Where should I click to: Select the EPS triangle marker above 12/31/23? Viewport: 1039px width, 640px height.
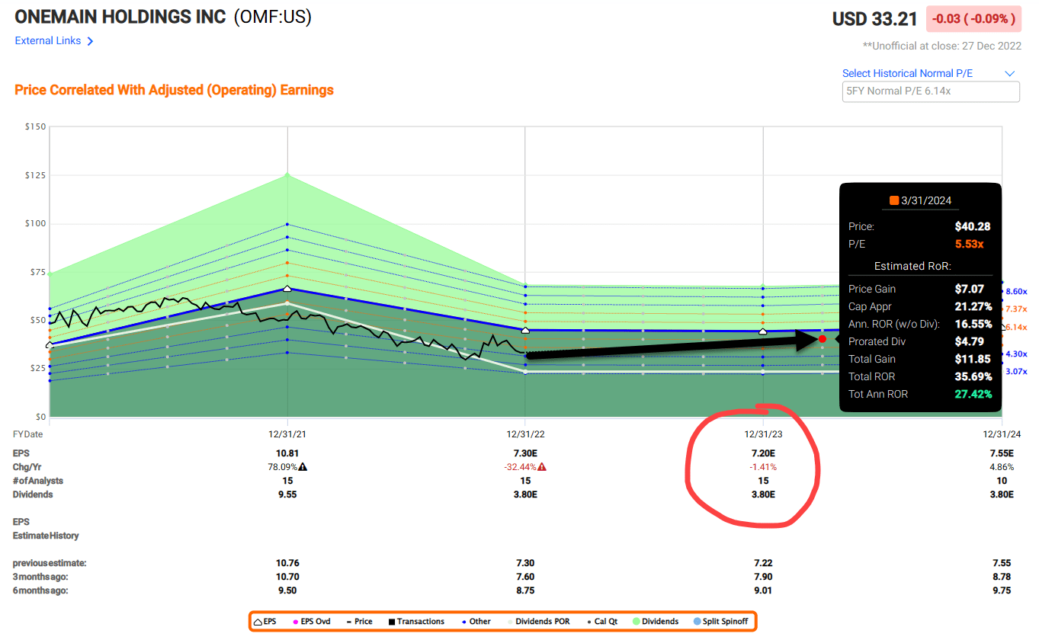763,331
